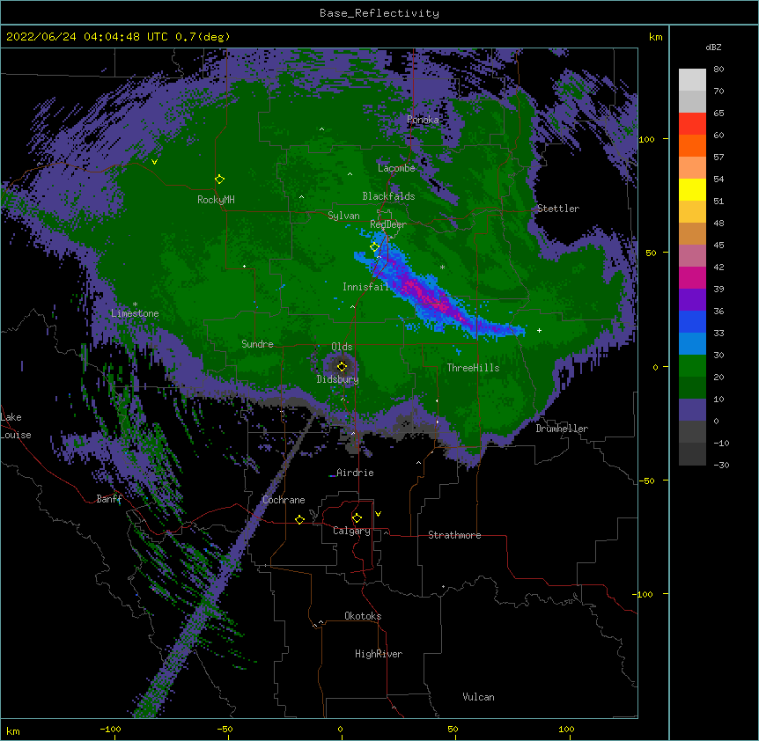This screenshot has width=759, height=741.
Task: Click the RockyMH map label
Action: 216,200
